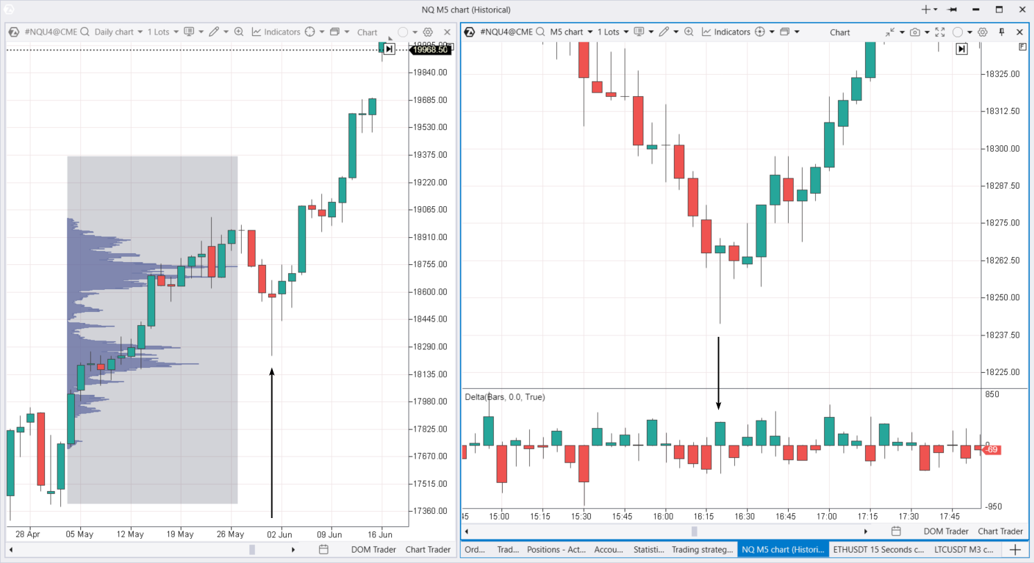
Task: Open the M5 chart timeframe dropdown
Action: 571,32
